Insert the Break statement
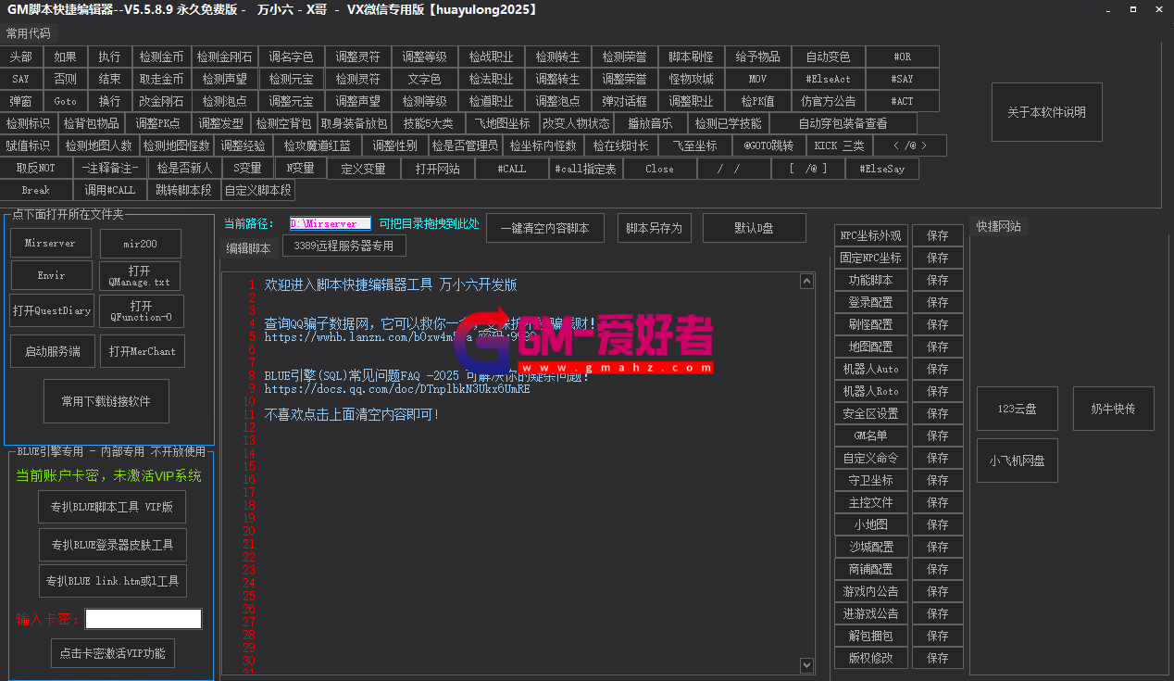This screenshot has width=1174, height=681. 35,190
